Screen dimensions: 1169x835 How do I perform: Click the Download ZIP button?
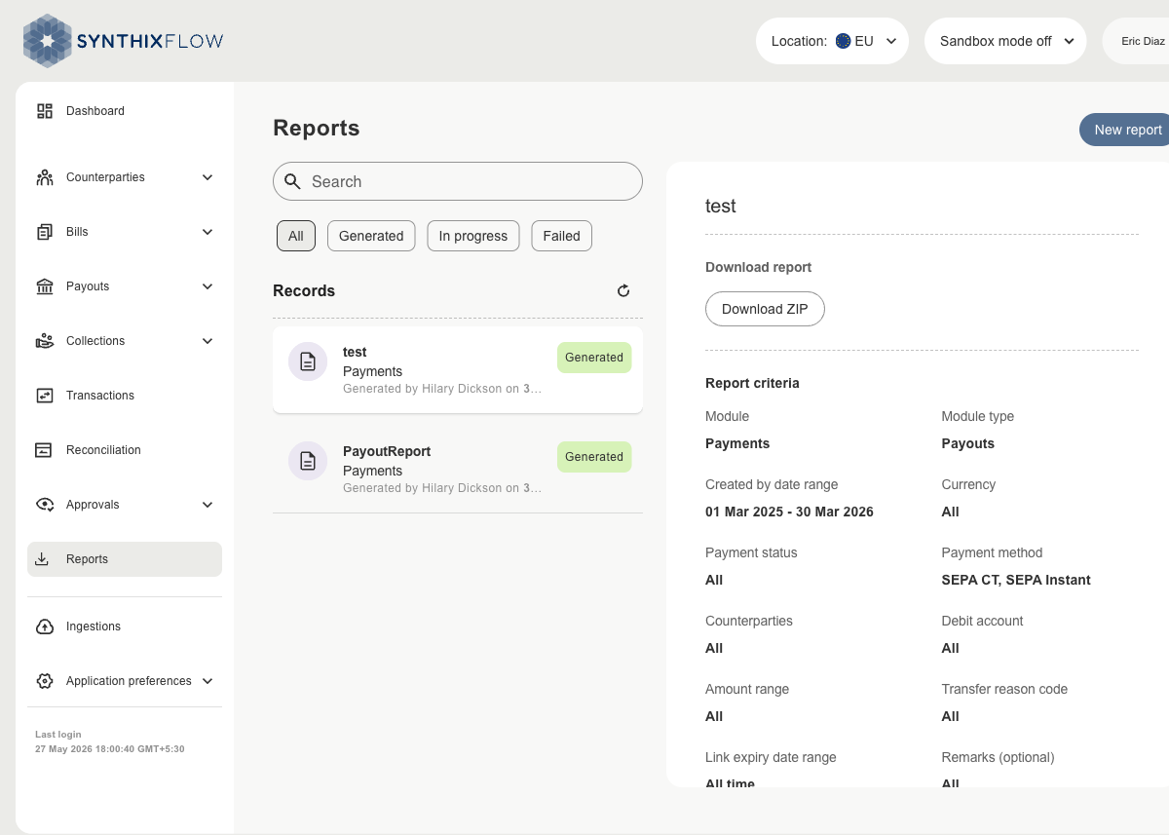pos(765,309)
